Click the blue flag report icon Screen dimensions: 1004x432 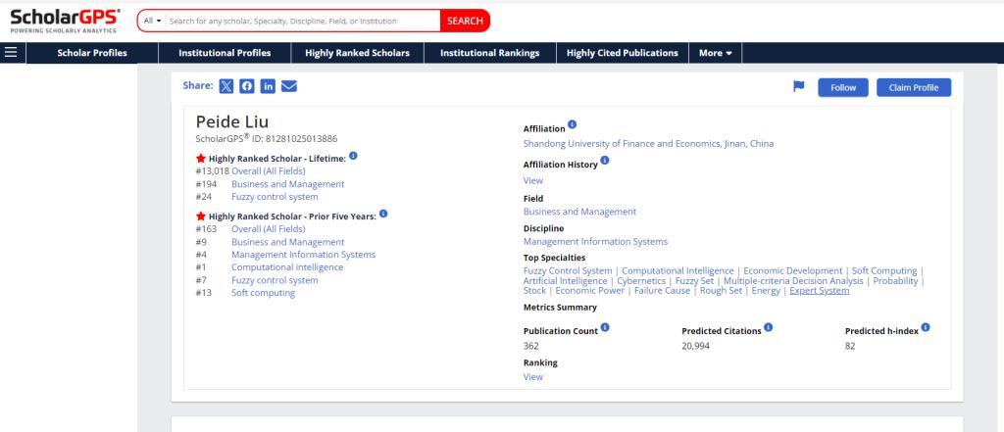point(798,87)
